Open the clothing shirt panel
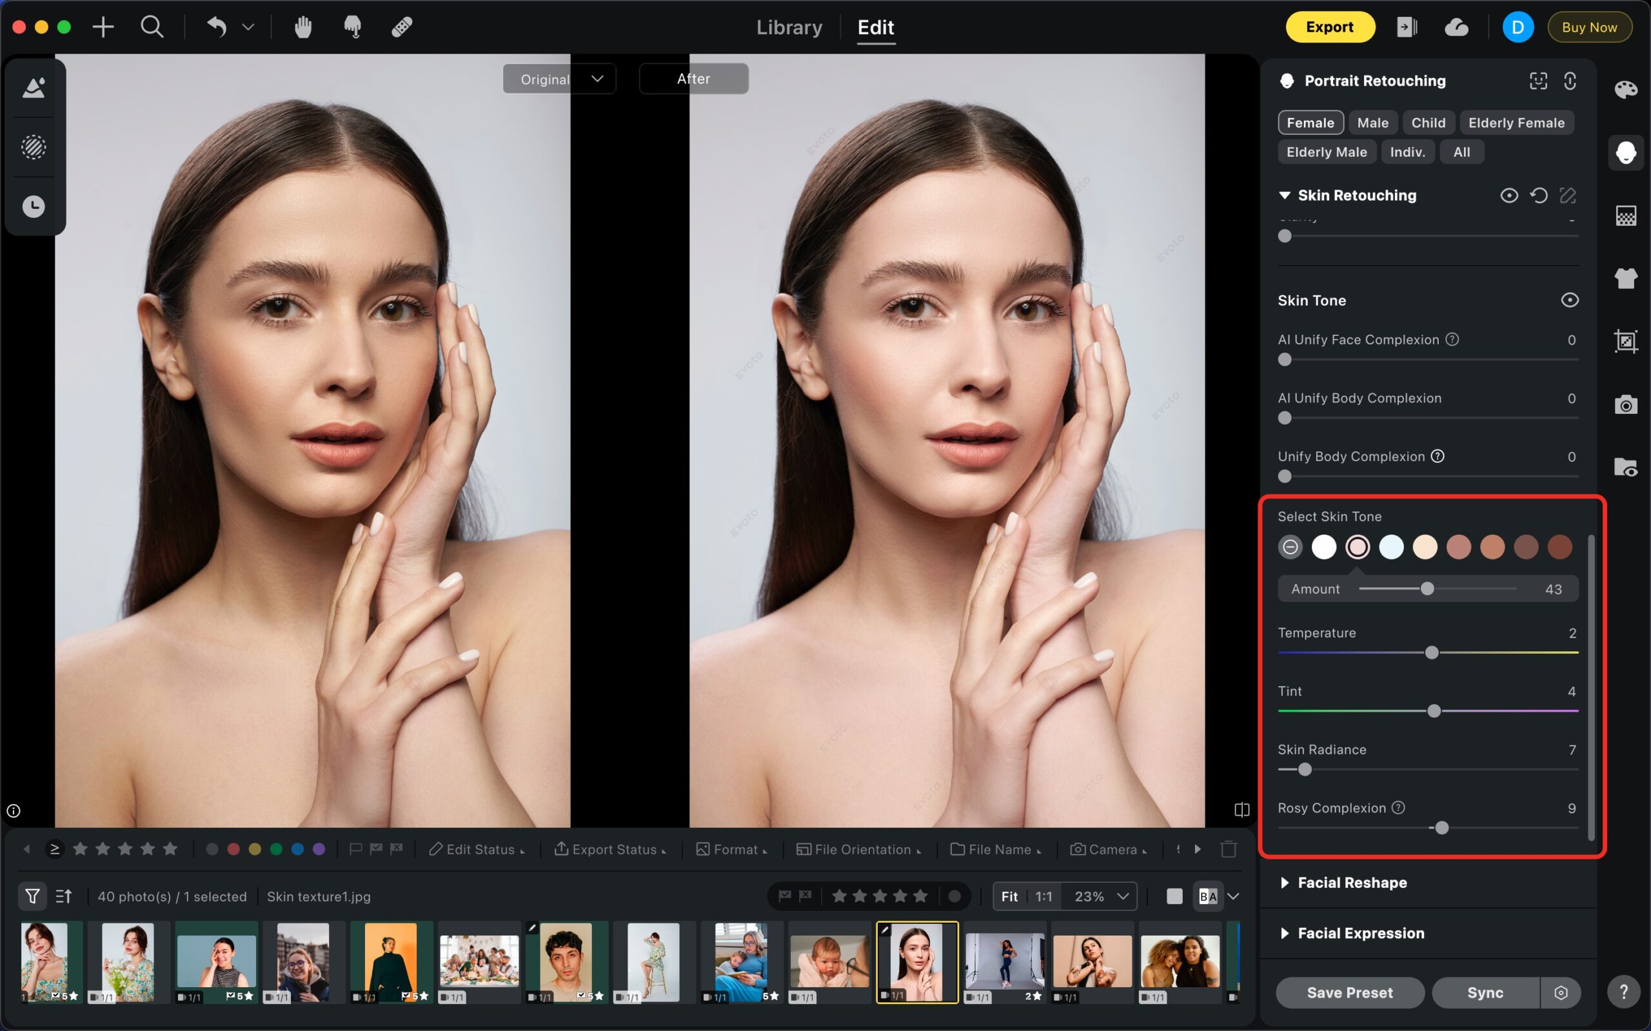Image resolution: width=1651 pixels, height=1031 pixels. [1626, 277]
